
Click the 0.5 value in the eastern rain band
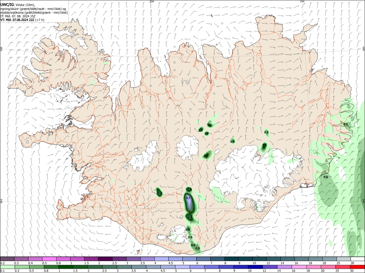pos(326,177)
